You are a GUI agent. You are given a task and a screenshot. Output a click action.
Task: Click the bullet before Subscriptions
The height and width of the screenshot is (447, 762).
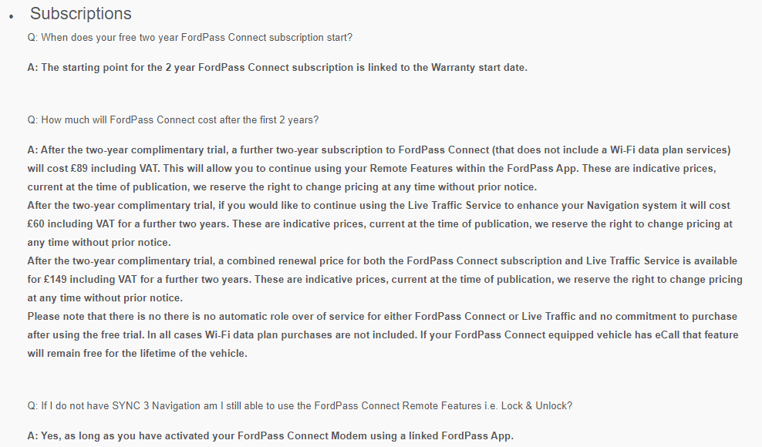click(x=11, y=17)
